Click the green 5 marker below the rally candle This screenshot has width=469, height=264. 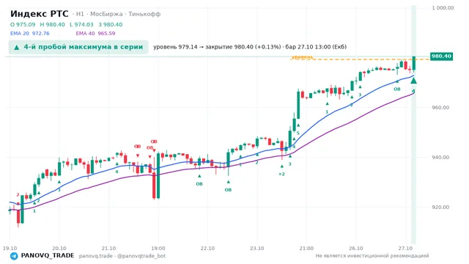click(298, 133)
